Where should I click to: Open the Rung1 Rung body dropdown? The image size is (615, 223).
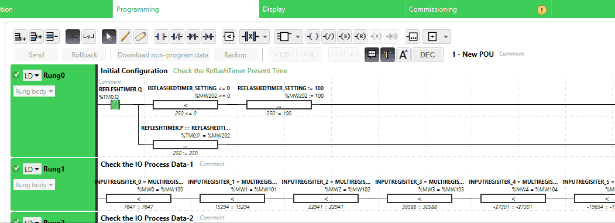tap(34, 185)
